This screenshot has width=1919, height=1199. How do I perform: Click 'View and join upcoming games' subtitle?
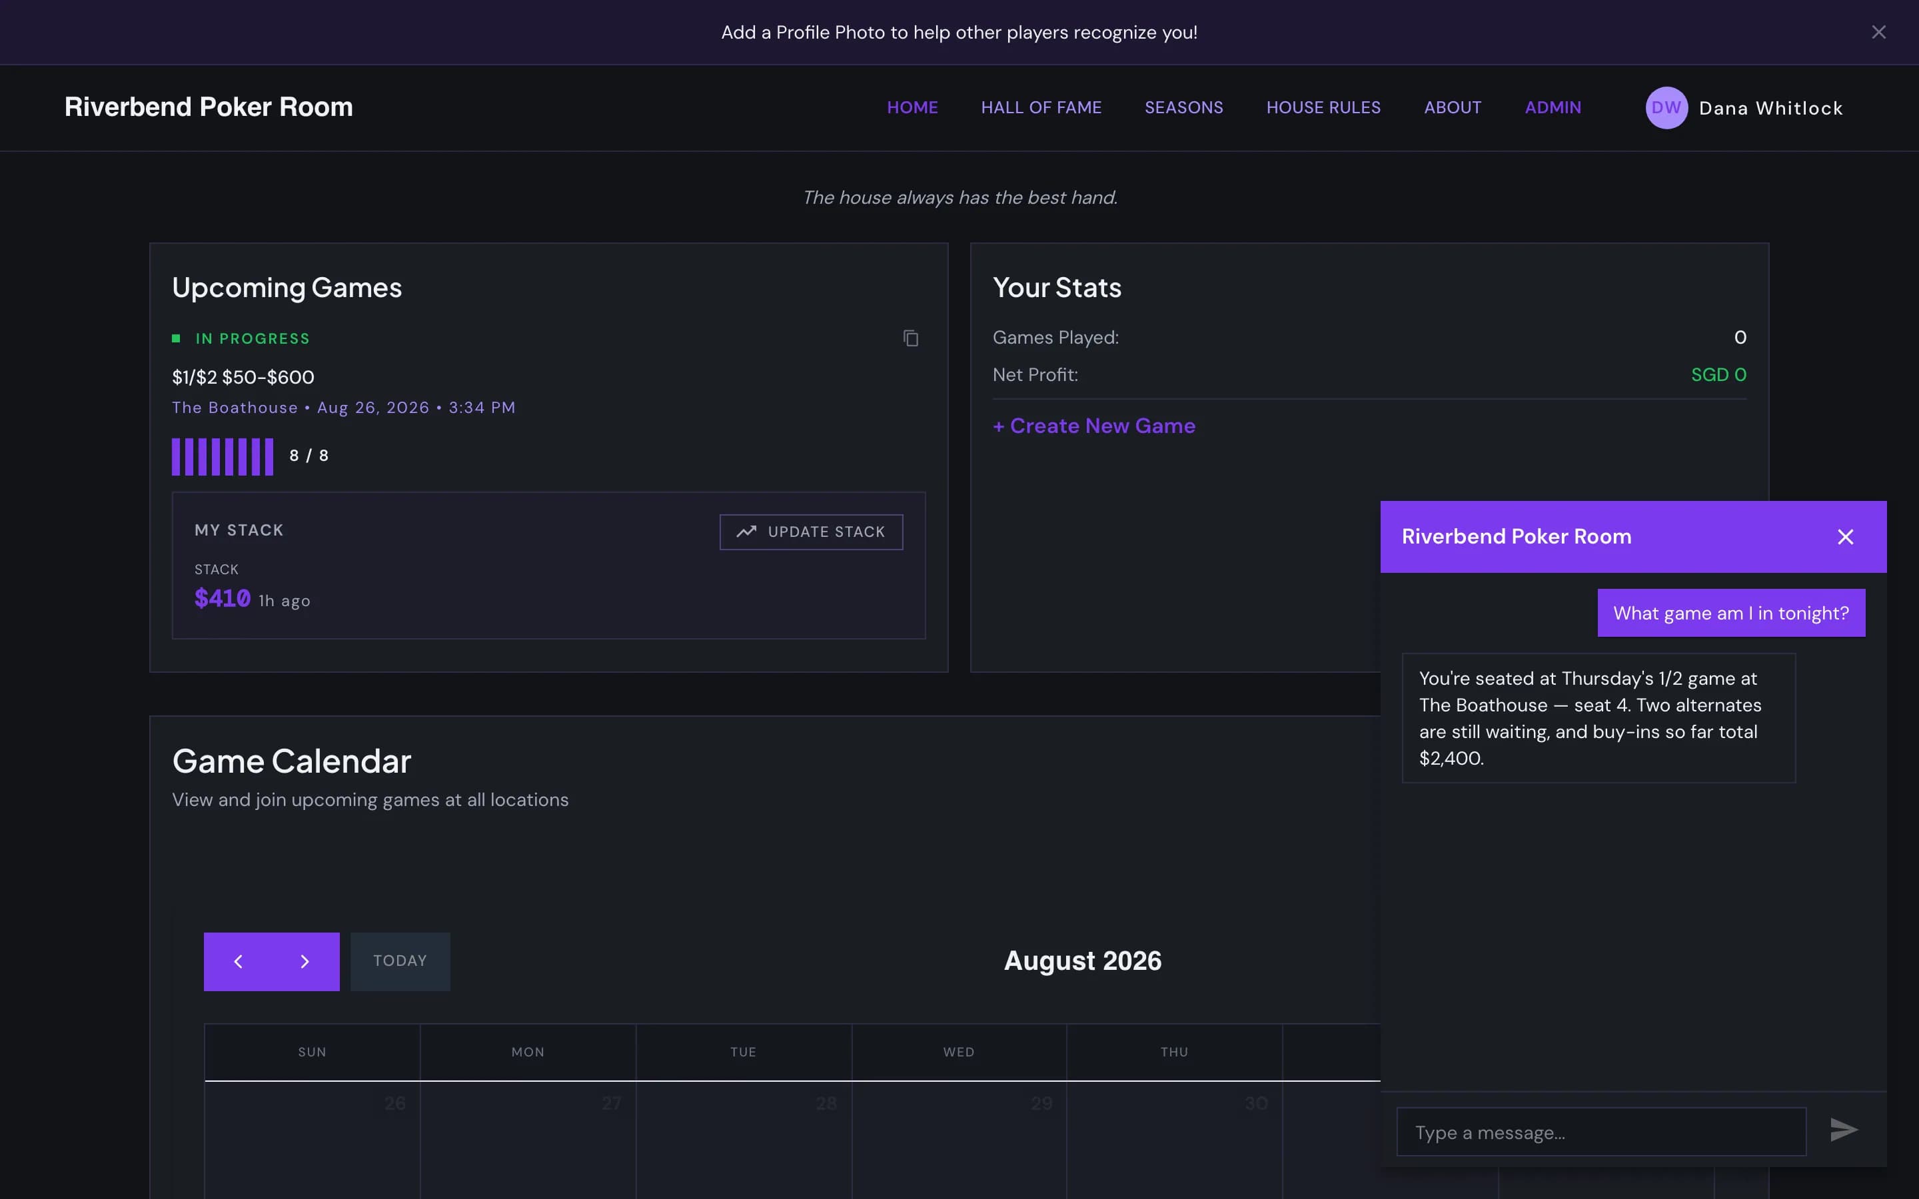pos(370,799)
